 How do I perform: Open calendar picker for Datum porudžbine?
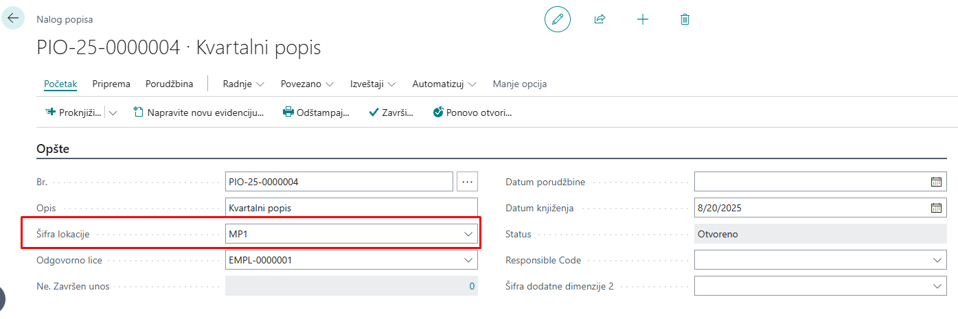pyautogui.click(x=936, y=182)
